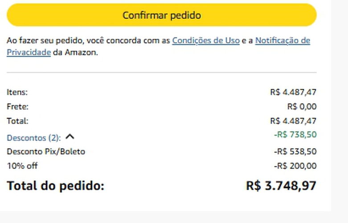348x223 pixels.
Task: Collapse the Descontos (2) section
Action: point(34,138)
